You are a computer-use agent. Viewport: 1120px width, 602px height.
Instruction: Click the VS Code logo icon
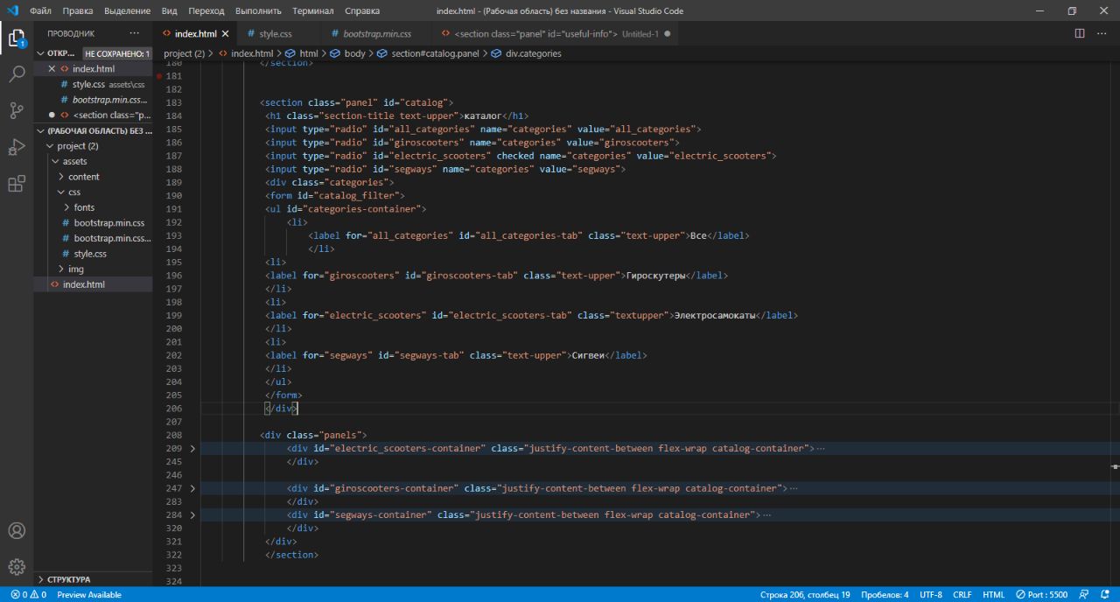click(x=12, y=11)
